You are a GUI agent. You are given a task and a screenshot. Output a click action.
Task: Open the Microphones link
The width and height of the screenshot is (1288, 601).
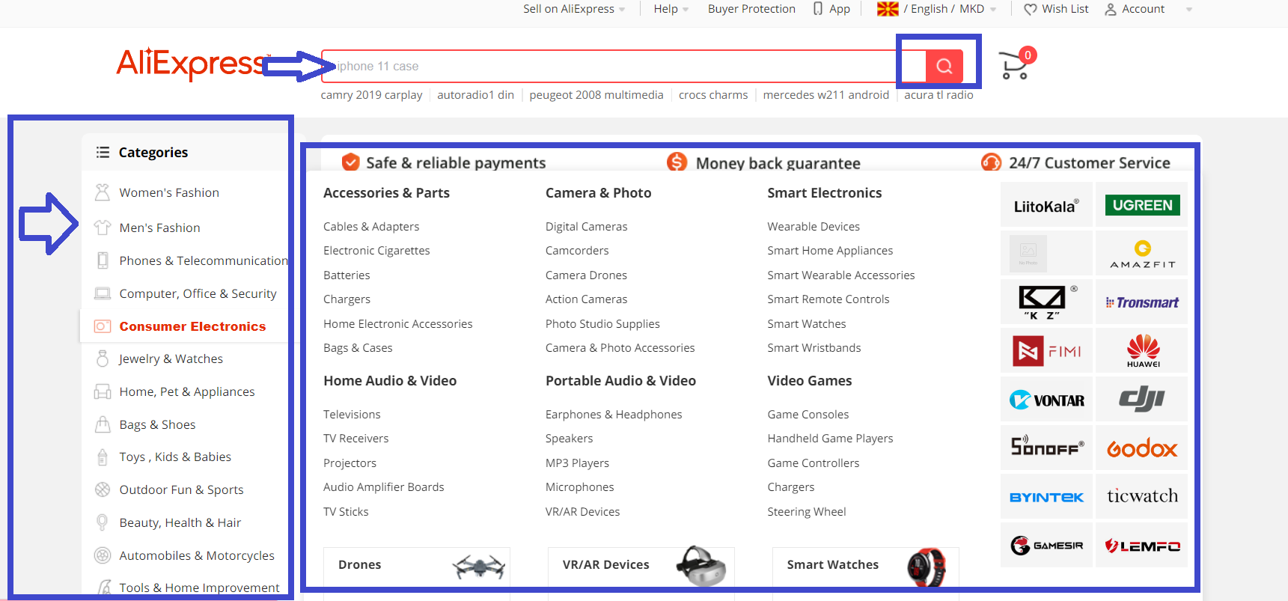point(579,487)
